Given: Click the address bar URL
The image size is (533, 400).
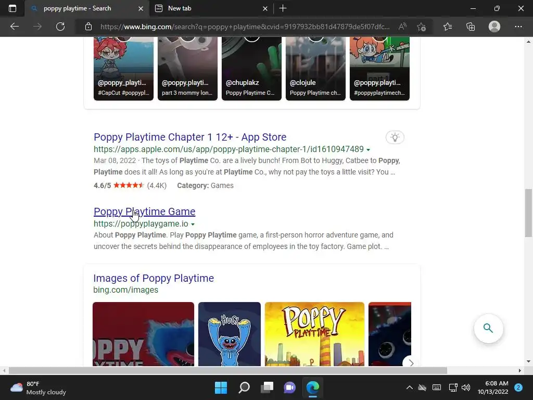Looking at the screenshot, I should tap(245, 27).
